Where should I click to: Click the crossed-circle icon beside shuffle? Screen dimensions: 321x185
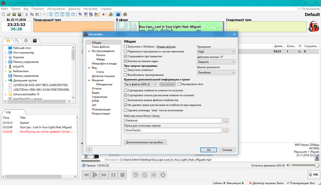coord(144,175)
